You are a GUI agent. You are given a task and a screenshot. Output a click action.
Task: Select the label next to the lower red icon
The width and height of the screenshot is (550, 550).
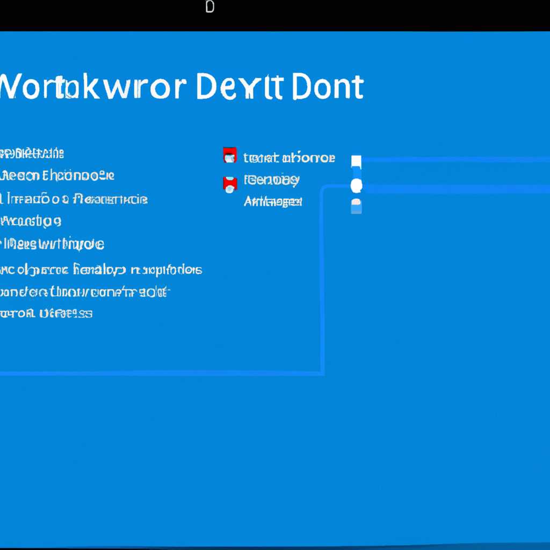(x=272, y=180)
